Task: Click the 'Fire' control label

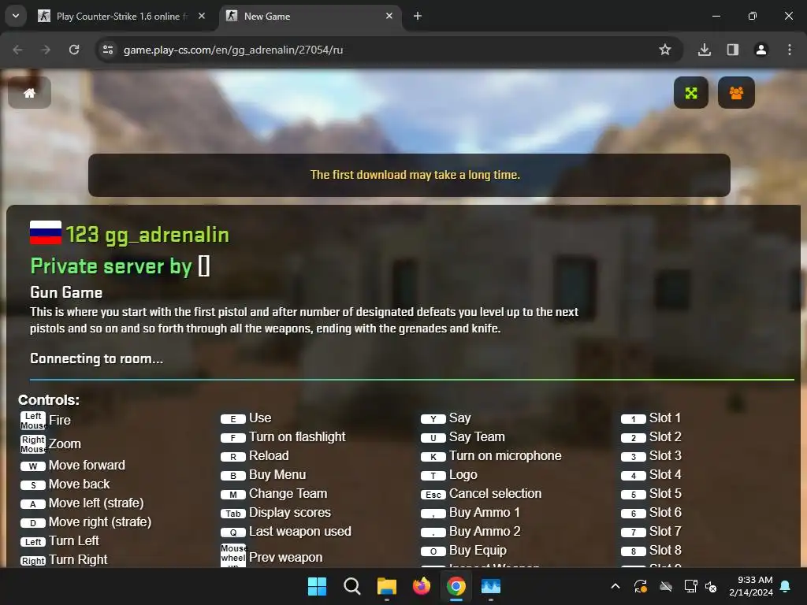Action: [x=60, y=420]
